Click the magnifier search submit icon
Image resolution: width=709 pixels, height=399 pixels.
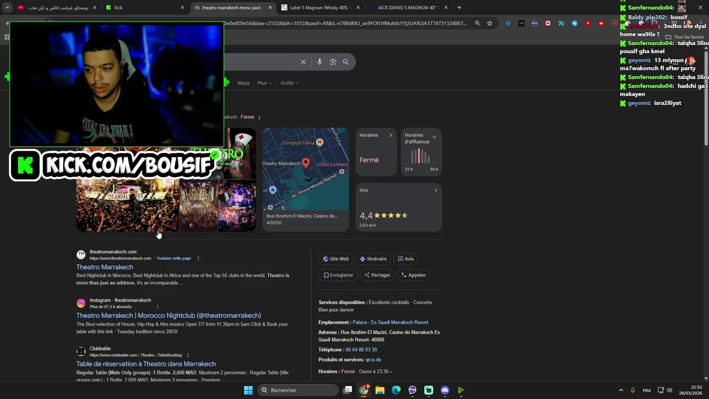pyautogui.click(x=346, y=62)
